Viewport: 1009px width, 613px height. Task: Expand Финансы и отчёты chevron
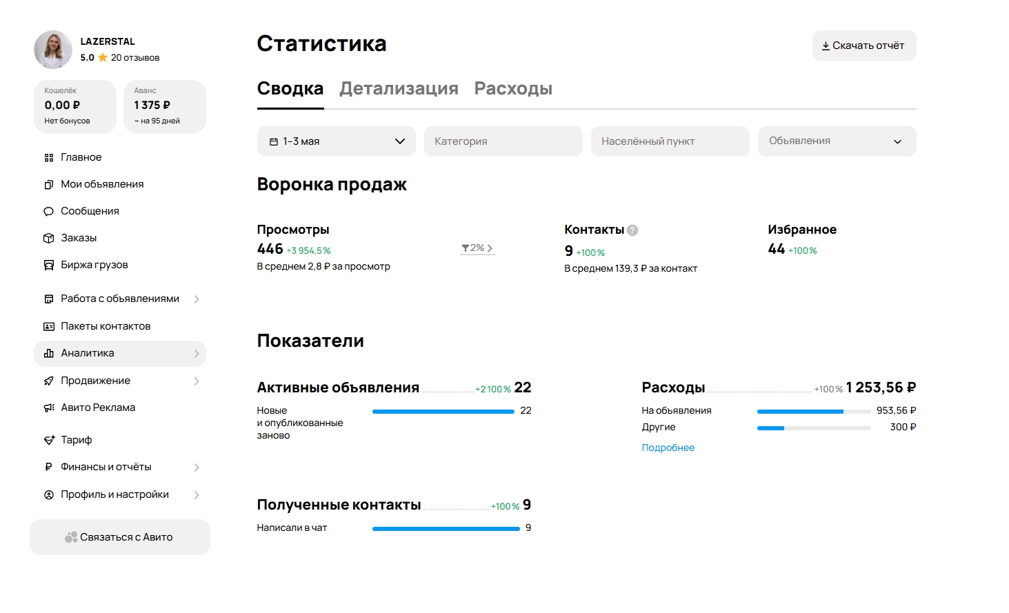(x=197, y=468)
